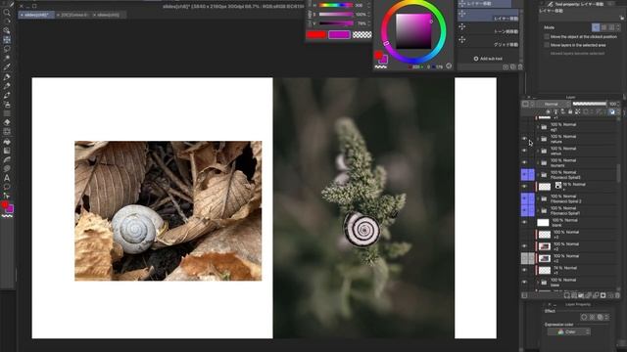This screenshot has height=352, width=627.
Task: Select the Auto select wand tool
Action: 7,58
